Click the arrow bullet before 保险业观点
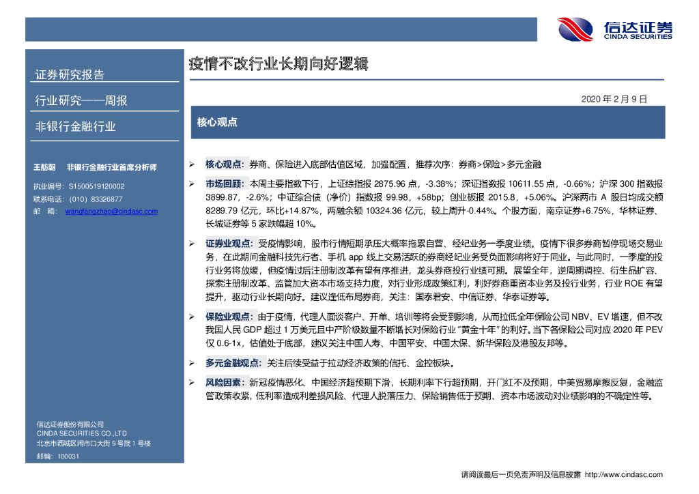This screenshot has height=494, width=699. pos(192,317)
